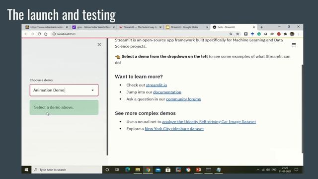The height and width of the screenshot is (179, 318).
Task: Open Cortana circle on the taskbar
Action: coord(107,170)
